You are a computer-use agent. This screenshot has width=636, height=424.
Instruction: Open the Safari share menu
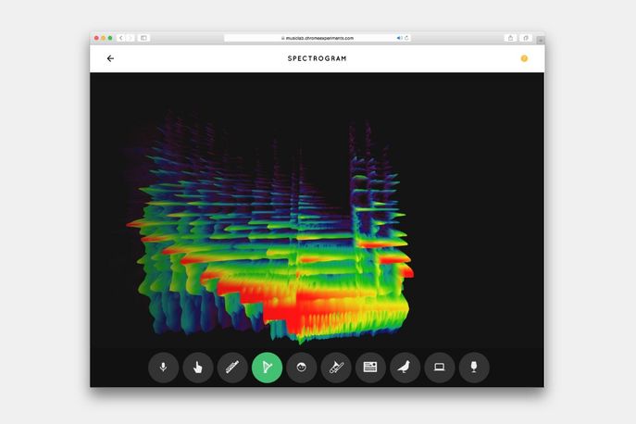pos(510,38)
